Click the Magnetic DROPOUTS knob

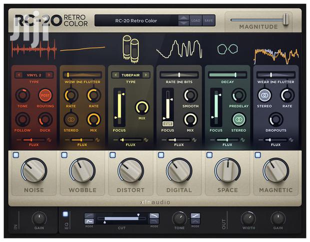click(x=276, y=119)
